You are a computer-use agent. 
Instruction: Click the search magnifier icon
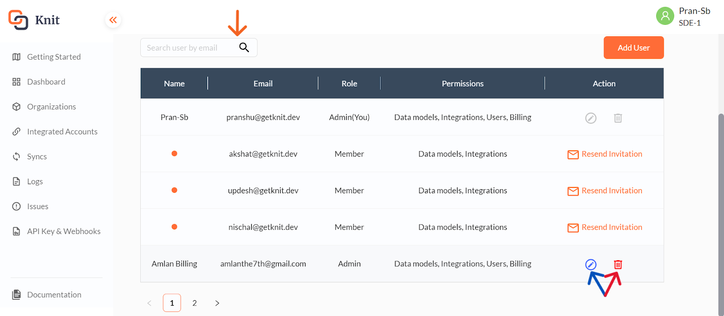click(x=244, y=48)
